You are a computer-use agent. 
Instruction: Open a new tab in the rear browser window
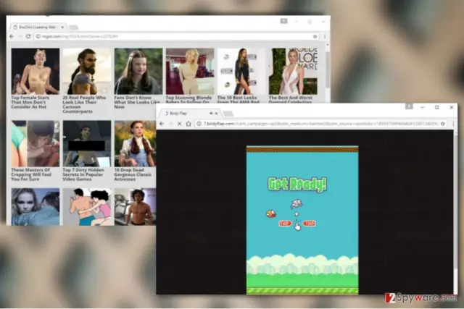click(x=73, y=27)
